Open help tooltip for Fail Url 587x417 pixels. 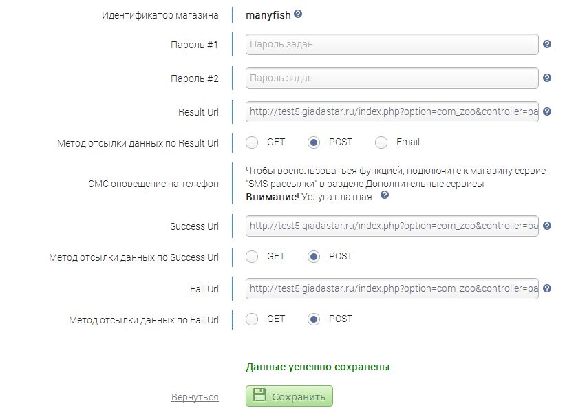tap(547, 288)
